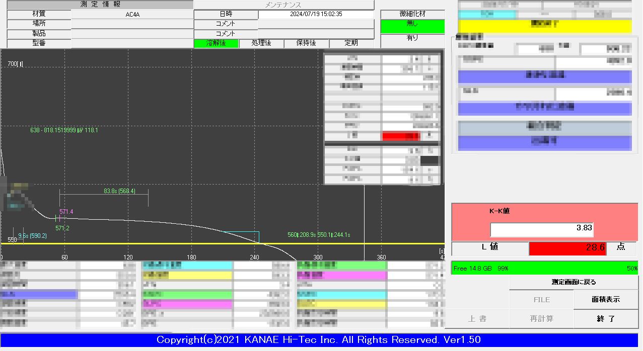Click the 9.6s (590.2) label
Screen dimensions: 643x351
point(32,236)
